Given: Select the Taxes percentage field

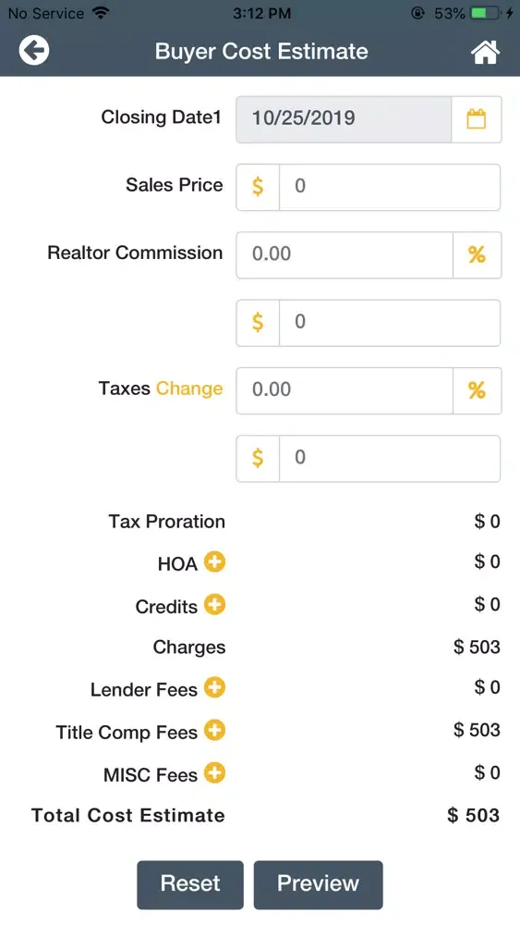Looking at the screenshot, I should pyautogui.click(x=345, y=390).
